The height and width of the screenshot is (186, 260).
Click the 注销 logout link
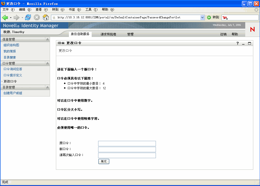tap(223, 34)
